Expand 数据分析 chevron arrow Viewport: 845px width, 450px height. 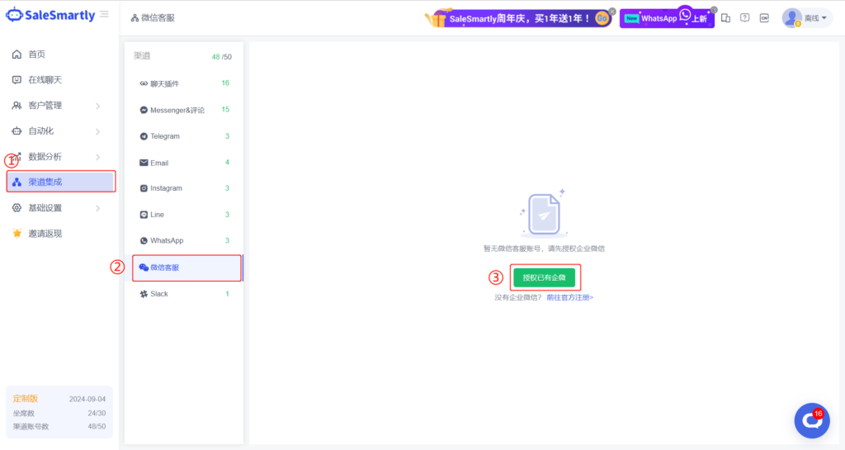coord(97,157)
